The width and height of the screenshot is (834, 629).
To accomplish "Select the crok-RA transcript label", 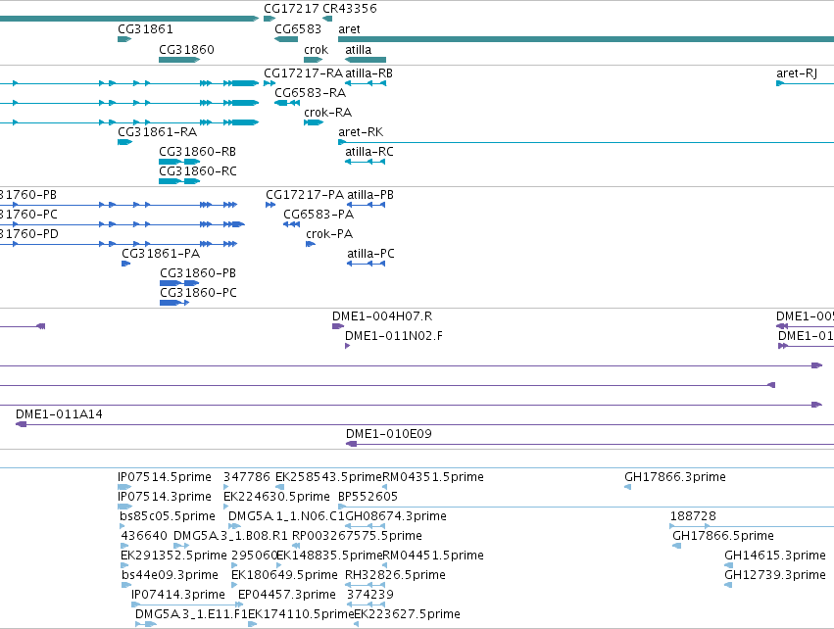I will 327,113.
